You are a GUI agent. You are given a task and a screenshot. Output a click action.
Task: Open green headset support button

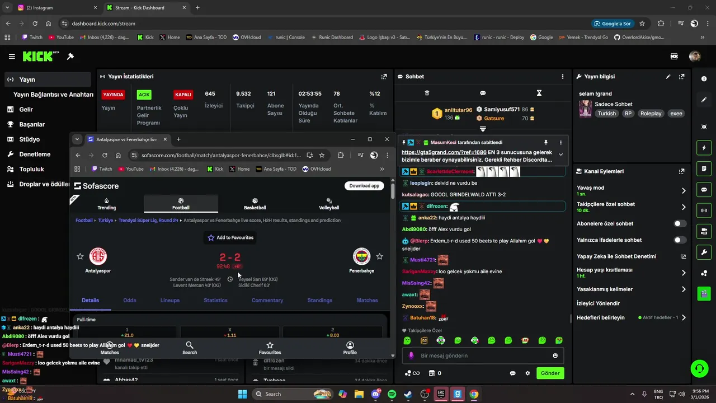coord(699,368)
